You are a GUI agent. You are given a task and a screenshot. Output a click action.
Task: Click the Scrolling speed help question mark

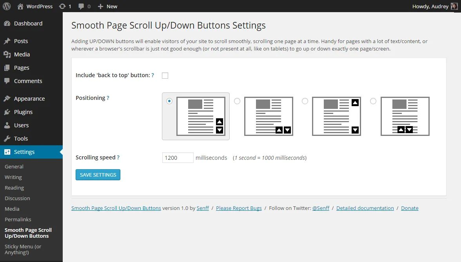pyautogui.click(x=118, y=157)
